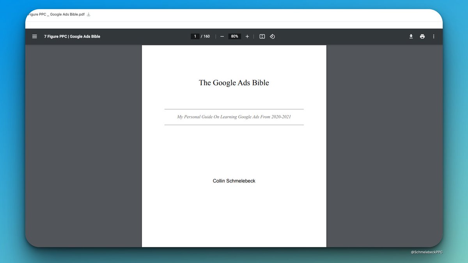Screen dimensions: 468x263
Task: Click the page number input field
Action: [195, 36]
